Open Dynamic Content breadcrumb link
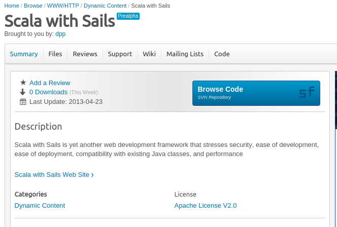 point(105,6)
